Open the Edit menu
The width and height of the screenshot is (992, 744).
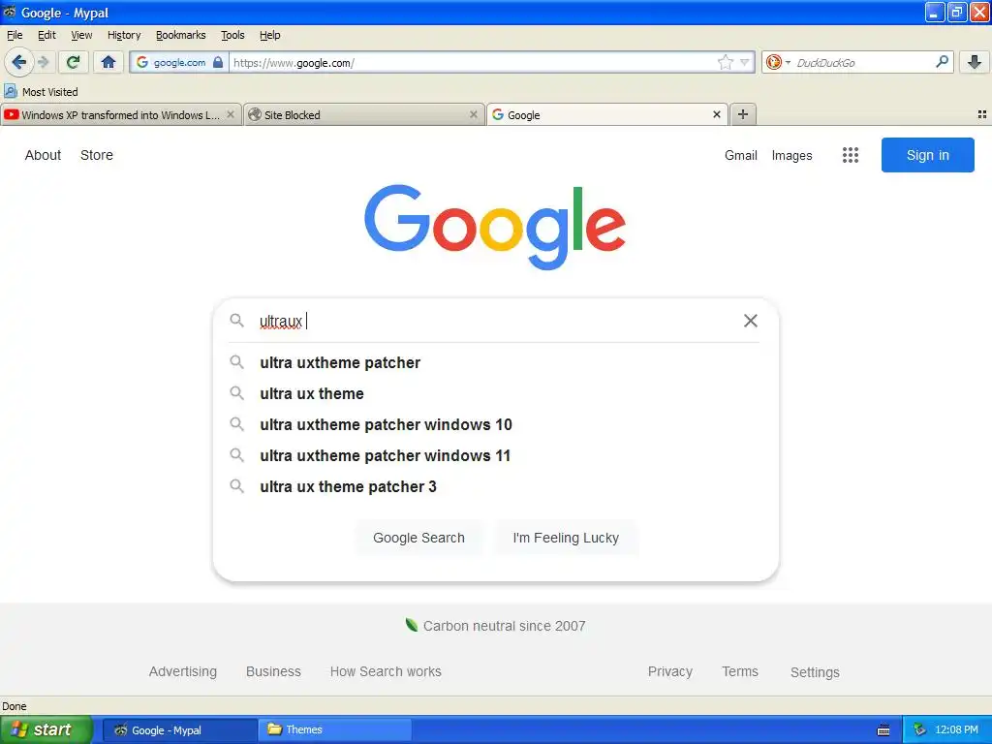point(46,35)
